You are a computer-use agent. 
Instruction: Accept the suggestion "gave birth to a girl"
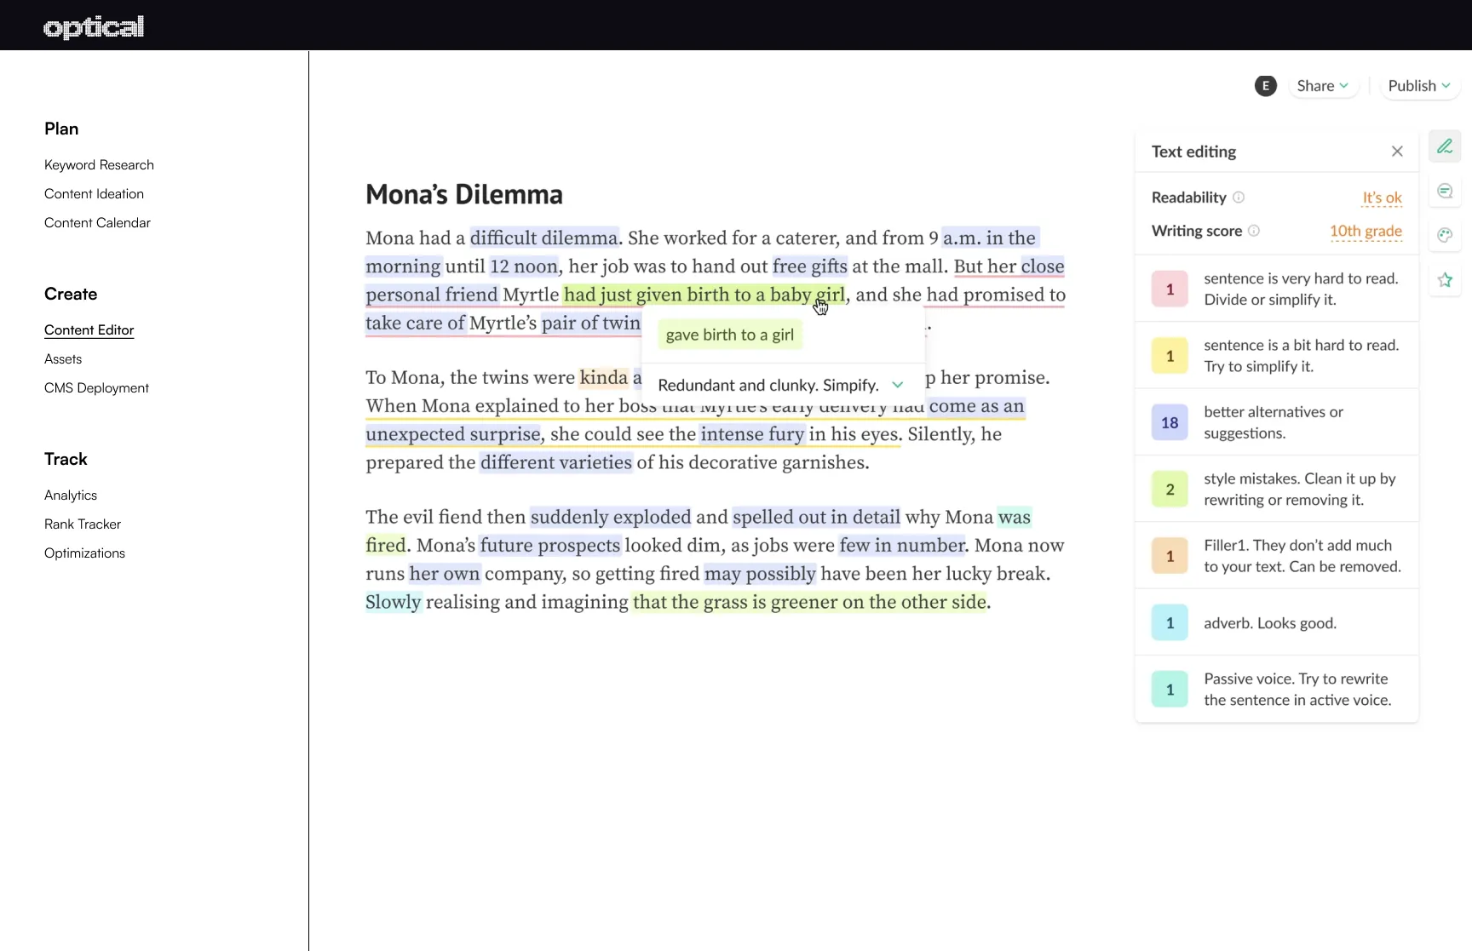click(730, 335)
